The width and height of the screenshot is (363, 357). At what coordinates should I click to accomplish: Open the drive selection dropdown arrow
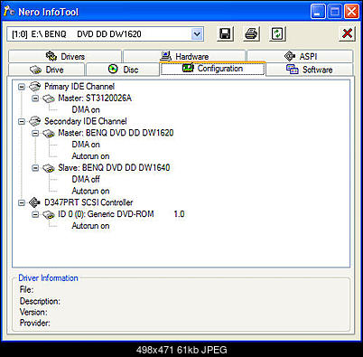pos(197,33)
